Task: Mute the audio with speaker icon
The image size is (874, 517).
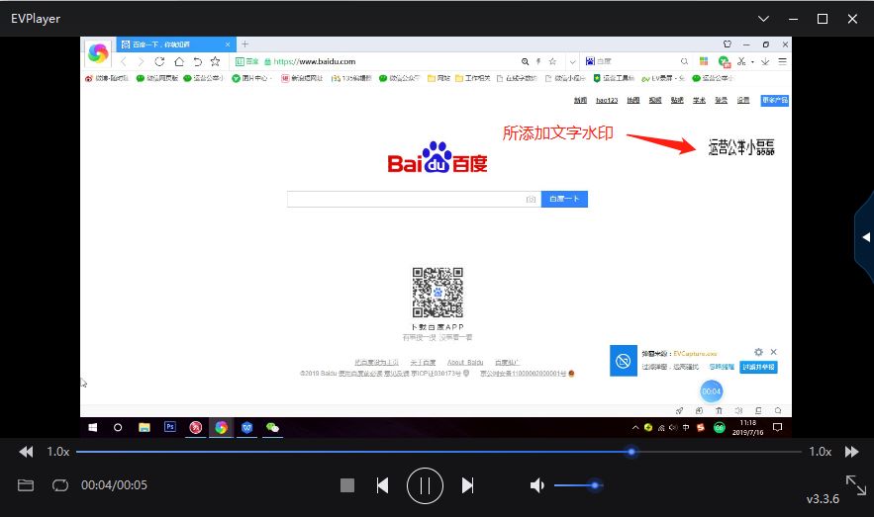Action: click(536, 485)
